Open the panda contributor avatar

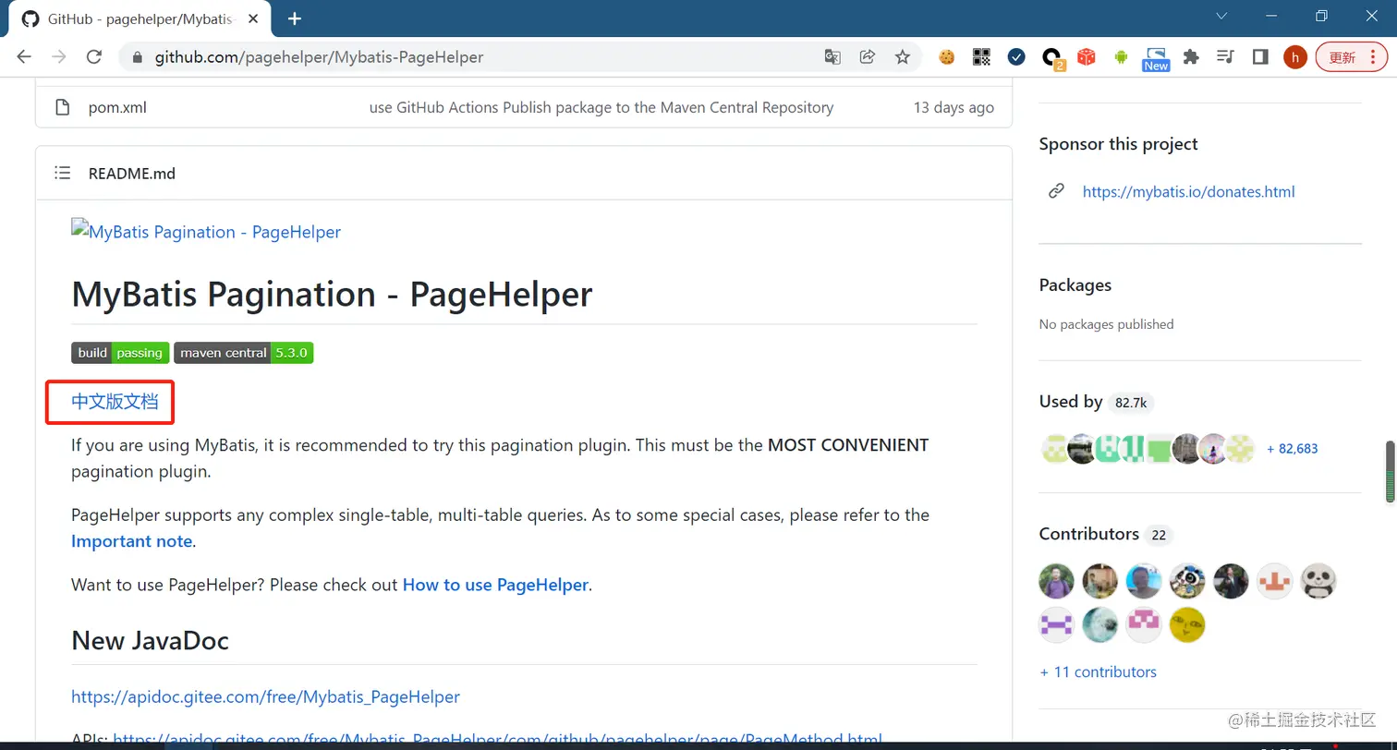tap(1318, 581)
